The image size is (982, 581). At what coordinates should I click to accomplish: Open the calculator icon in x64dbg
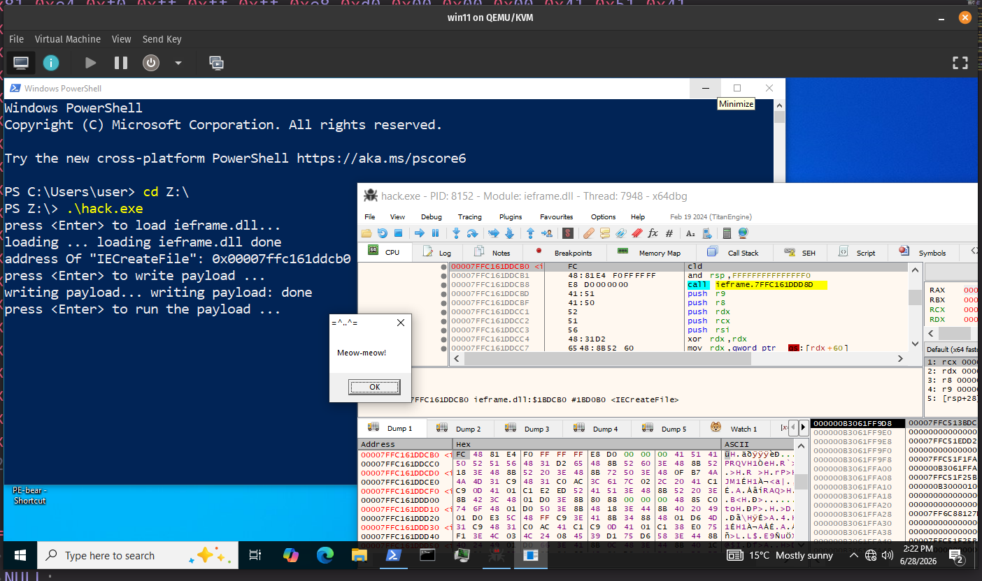coord(727,233)
